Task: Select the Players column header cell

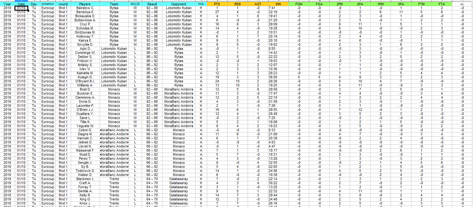Action: [x=85, y=4]
